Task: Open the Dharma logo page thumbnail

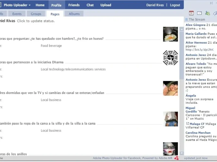Action: click(170, 58)
